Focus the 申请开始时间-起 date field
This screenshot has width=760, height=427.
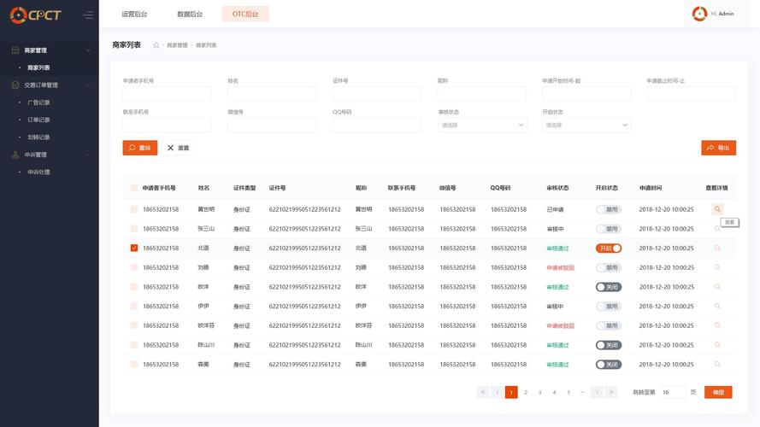[x=586, y=93]
